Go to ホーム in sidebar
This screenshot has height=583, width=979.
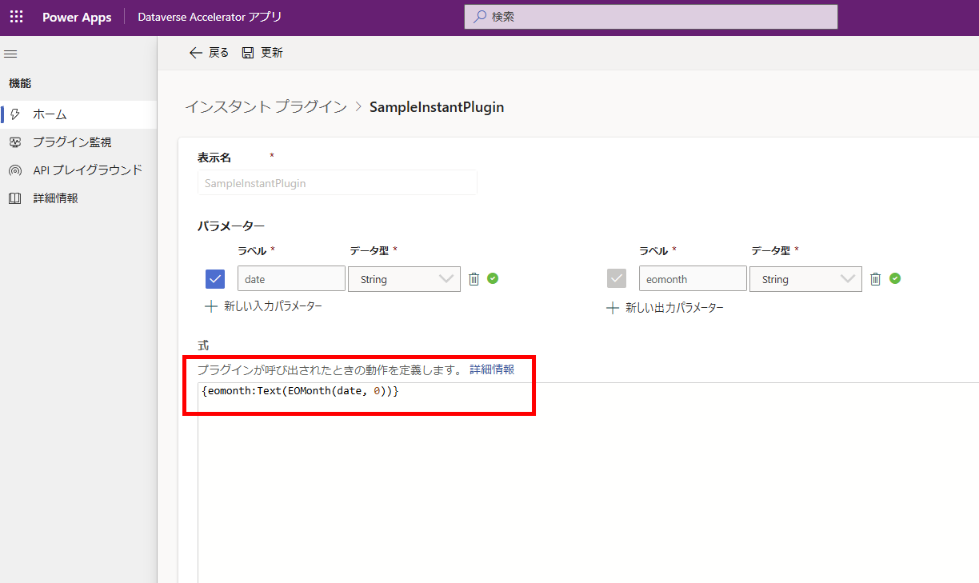point(78,114)
